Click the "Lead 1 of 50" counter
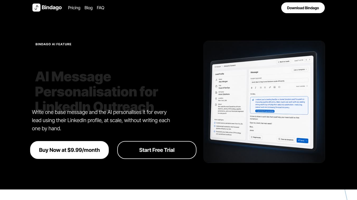This screenshot has height=200, width=357. pyautogui.click(x=299, y=60)
